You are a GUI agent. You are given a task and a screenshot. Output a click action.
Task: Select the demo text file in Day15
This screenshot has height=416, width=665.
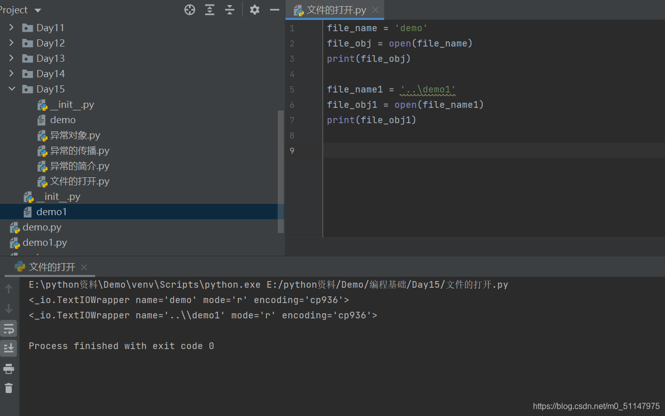tap(62, 120)
